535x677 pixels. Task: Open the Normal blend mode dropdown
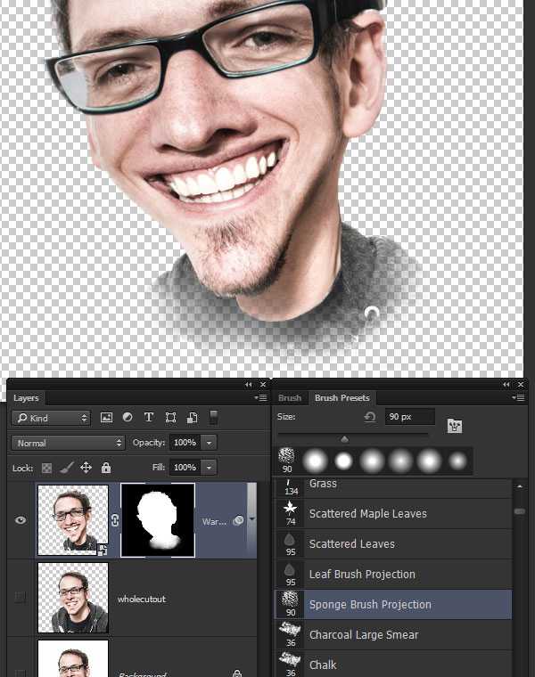click(x=69, y=443)
